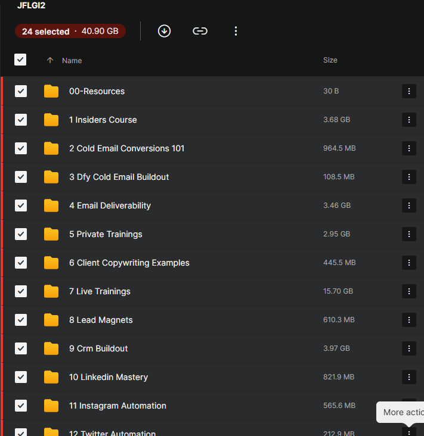Uncheck the 4 Email Deliverability checkbox
The width and height of the screenshot is (424, 436).
pyautogui.click(x=21, y=205)
